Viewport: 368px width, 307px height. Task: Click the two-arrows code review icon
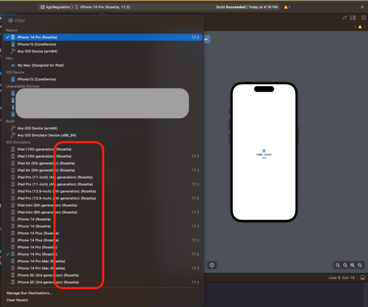[344, 17]
